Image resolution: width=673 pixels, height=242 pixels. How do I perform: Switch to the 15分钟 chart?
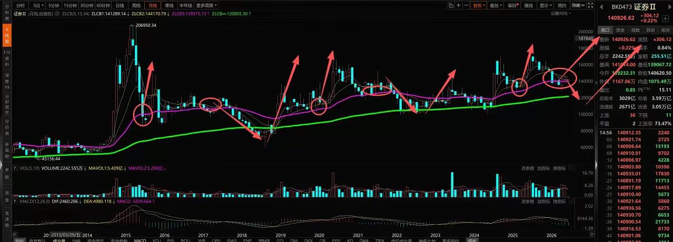(71, 5)
